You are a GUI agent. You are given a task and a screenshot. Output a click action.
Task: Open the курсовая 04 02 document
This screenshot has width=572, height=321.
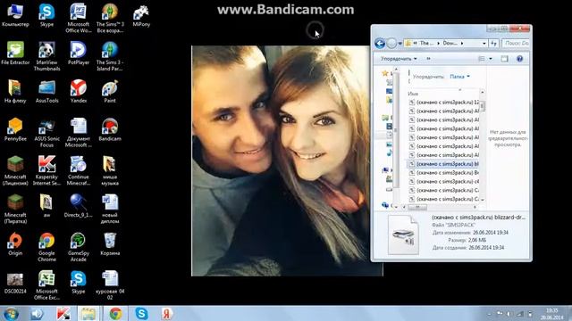click(x=110, y=285)
